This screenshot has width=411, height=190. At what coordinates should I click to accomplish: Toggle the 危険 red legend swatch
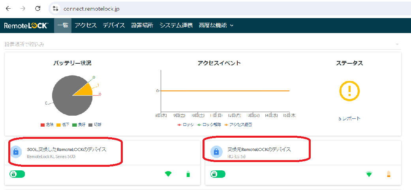(x=43, y=125)
